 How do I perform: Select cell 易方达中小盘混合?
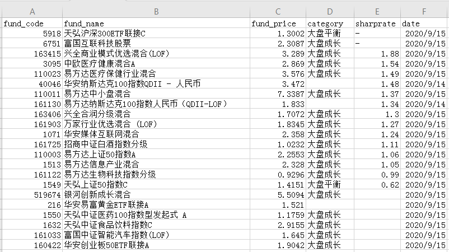point(156,94)
